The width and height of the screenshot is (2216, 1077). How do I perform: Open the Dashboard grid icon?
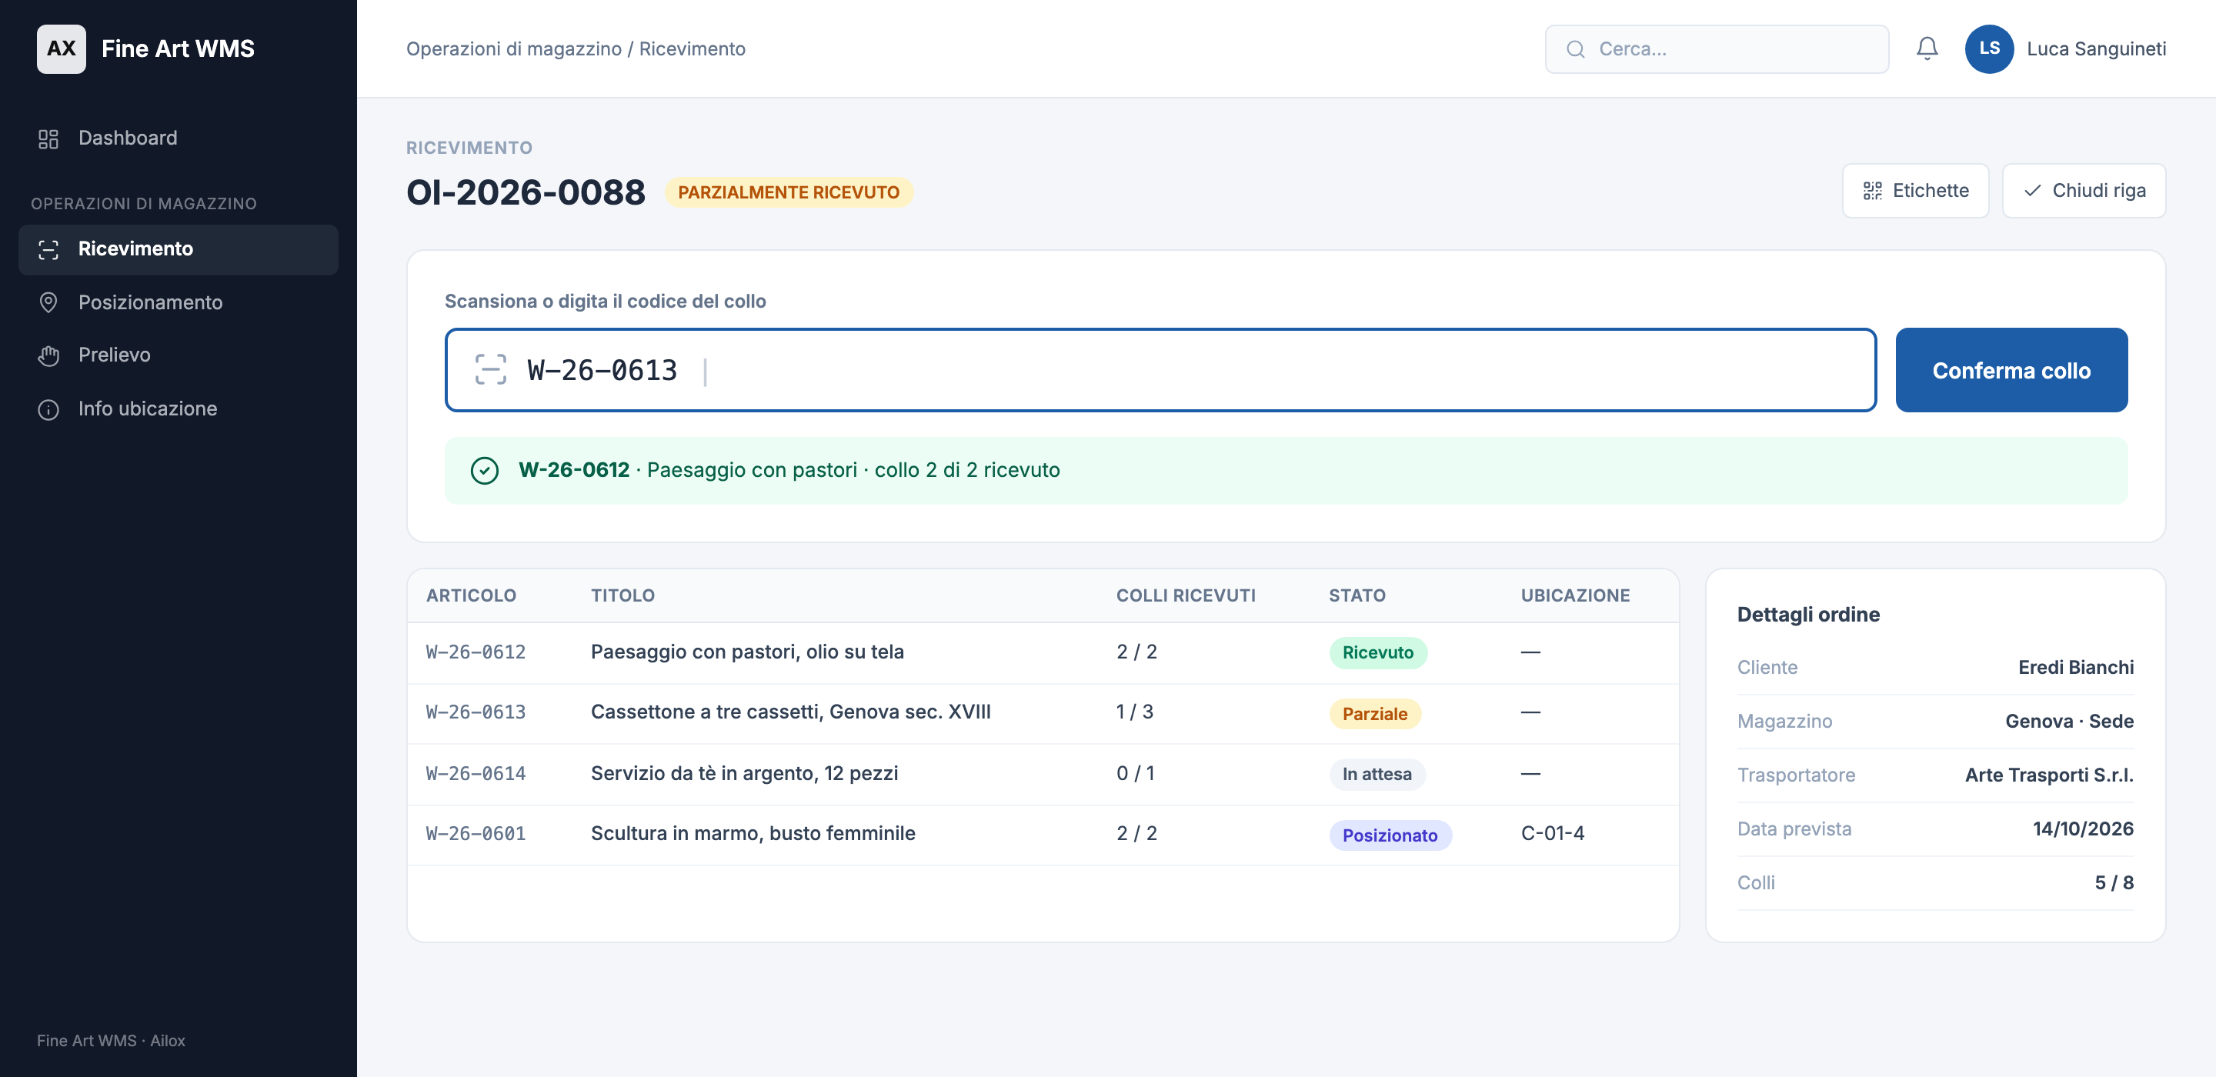coord(48,138)
